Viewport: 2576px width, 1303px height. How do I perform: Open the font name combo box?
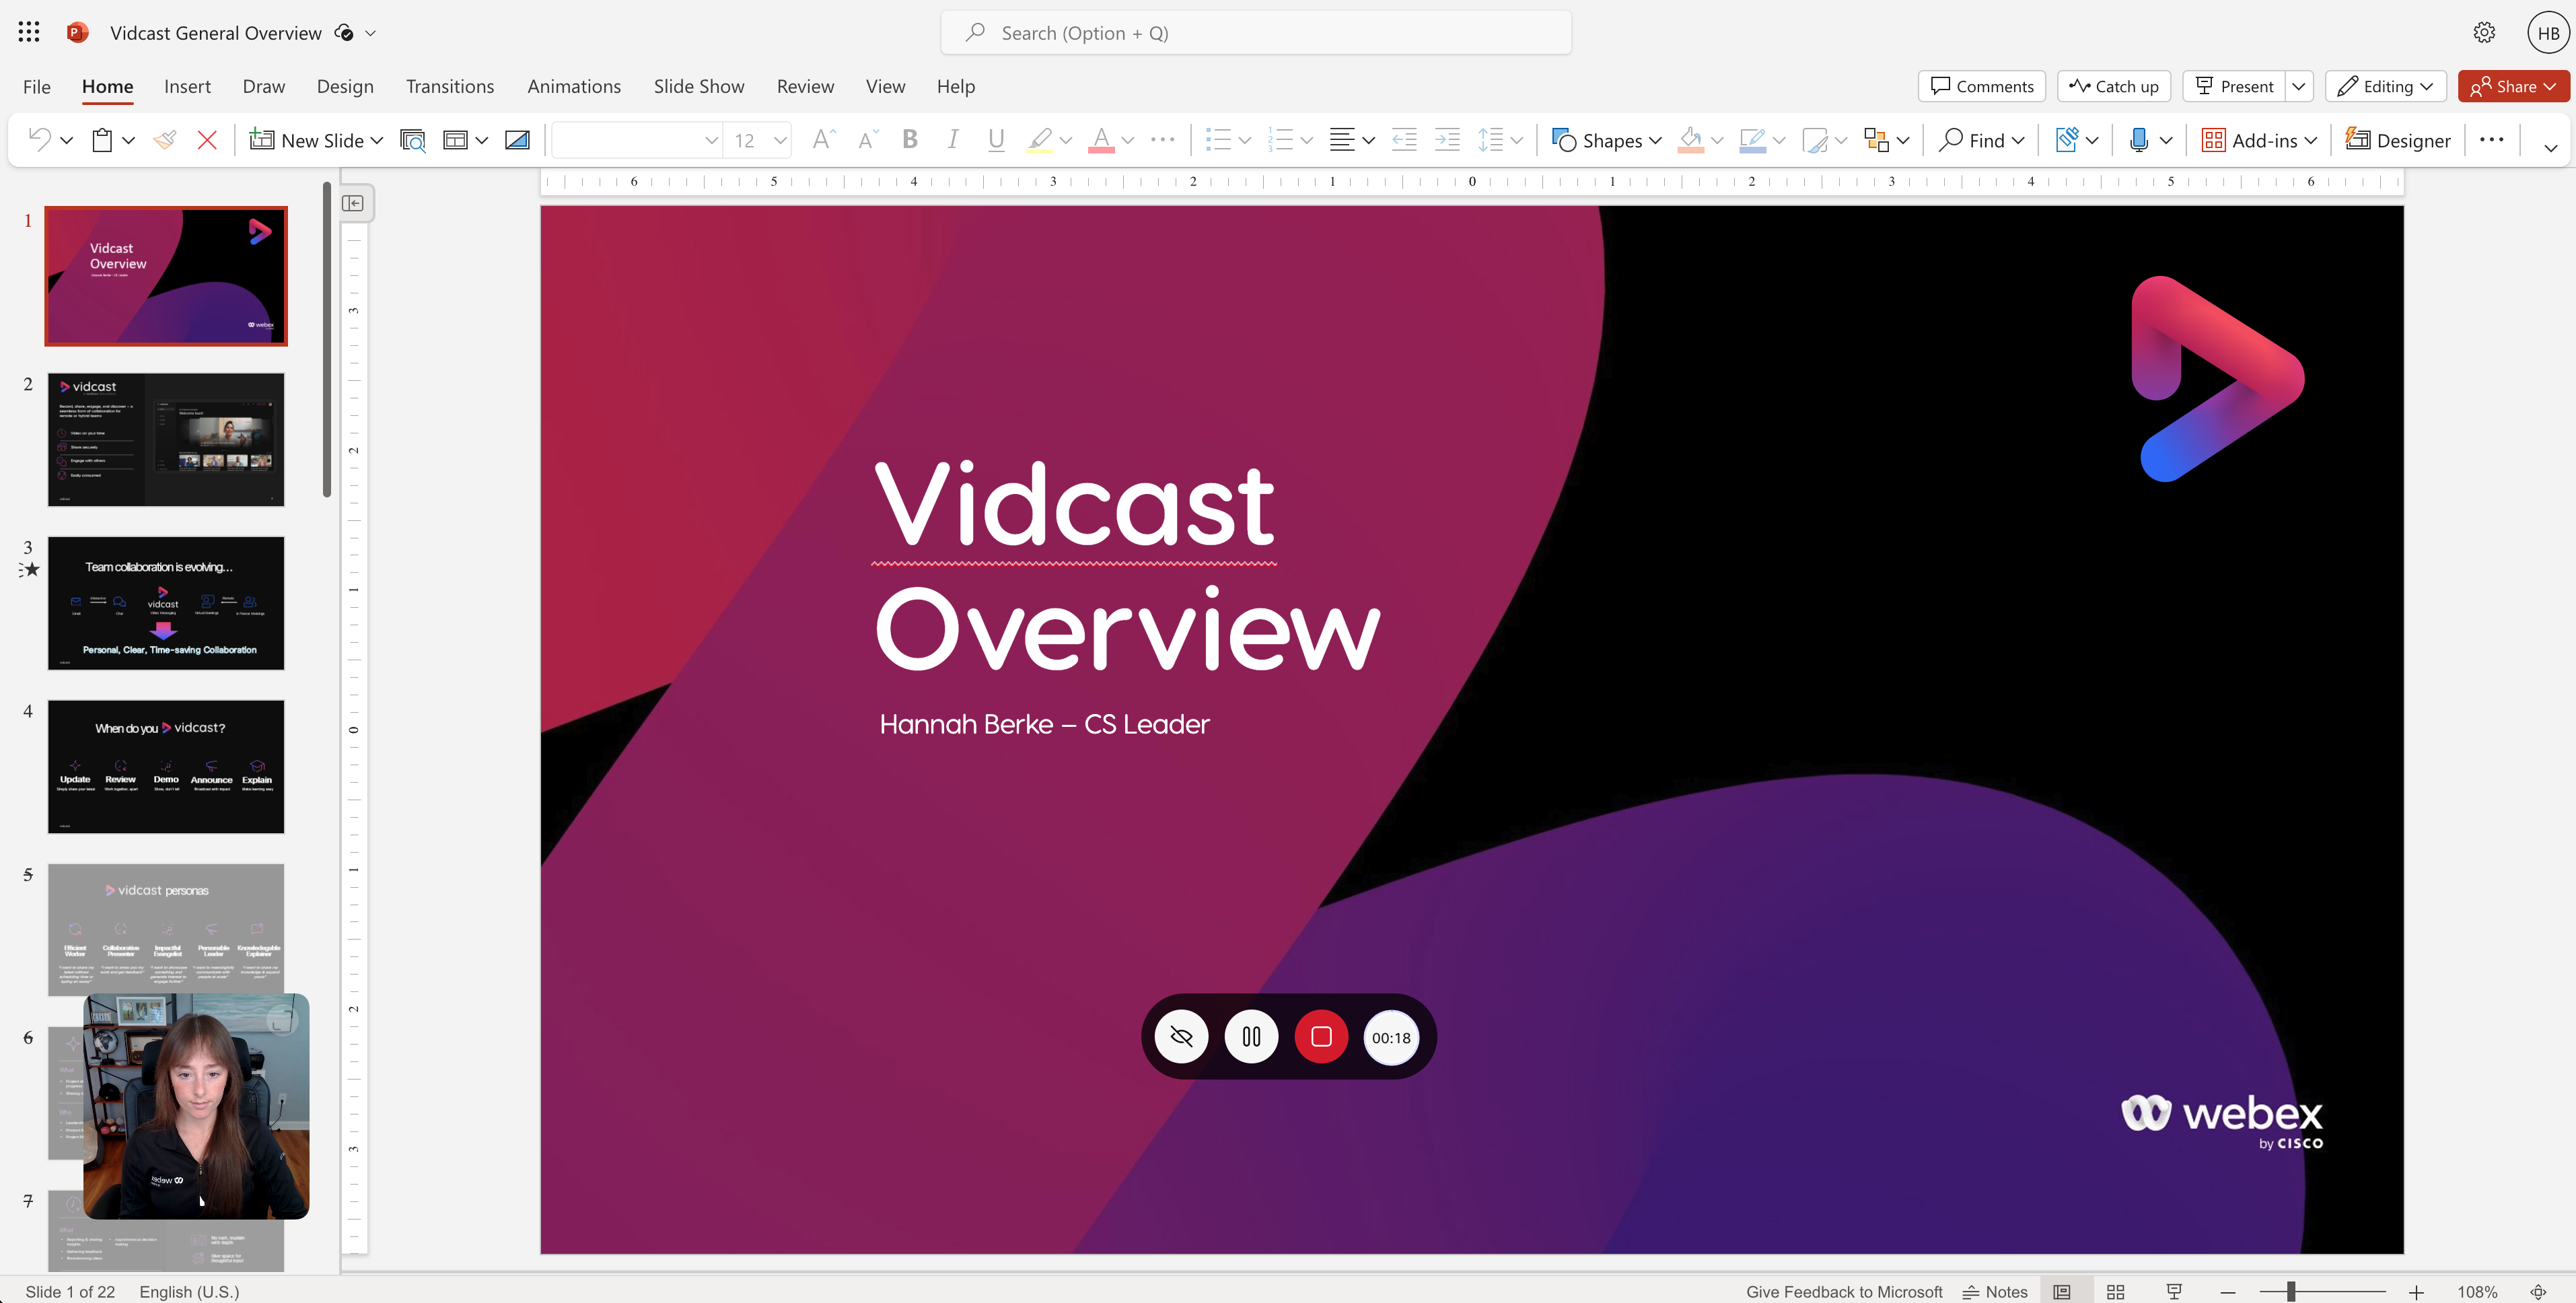point(637,140)
